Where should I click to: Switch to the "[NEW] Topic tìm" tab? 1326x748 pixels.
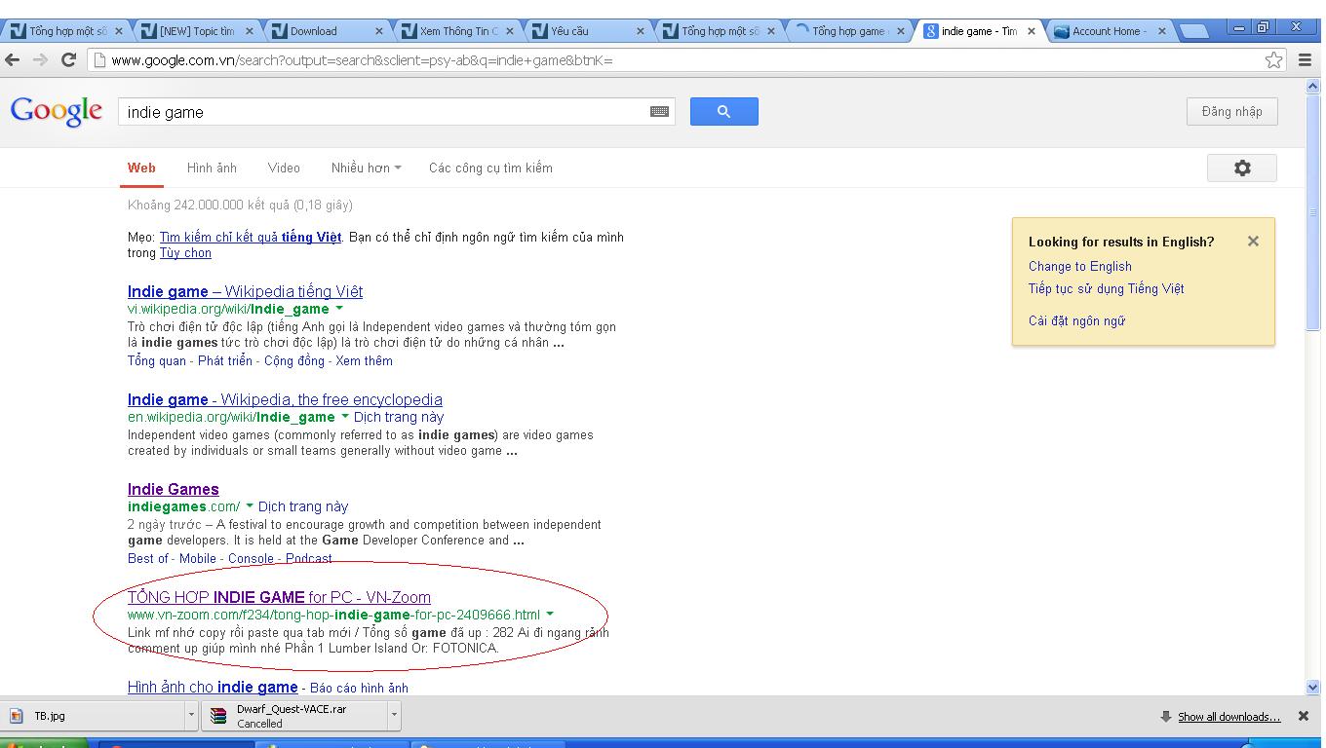tap(197, 31)
